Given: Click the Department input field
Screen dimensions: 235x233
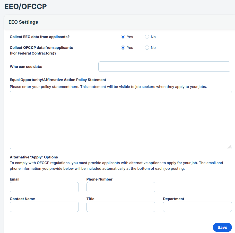Looking at the screenshot, I should click(197, 207).
